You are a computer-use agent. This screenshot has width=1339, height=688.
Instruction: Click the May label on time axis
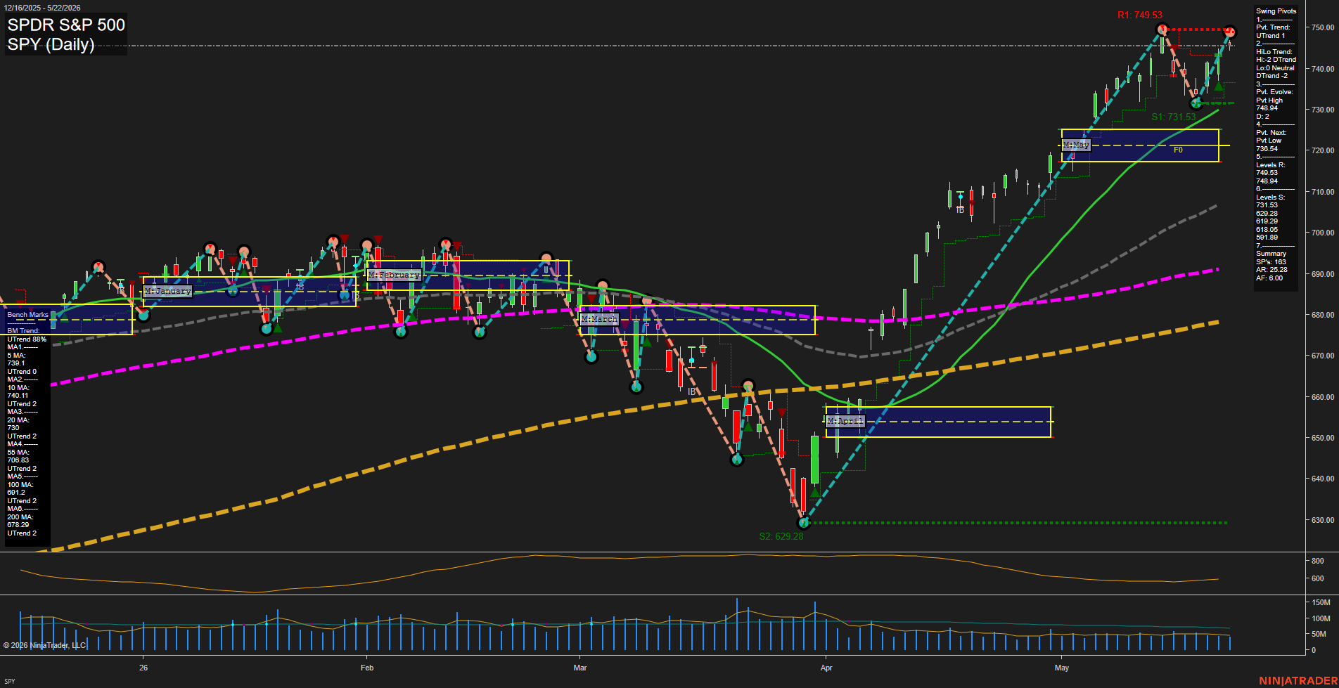1062,668
